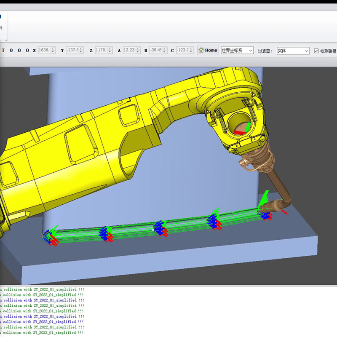Select the middle waypoint on weld path

coord(160,229)
